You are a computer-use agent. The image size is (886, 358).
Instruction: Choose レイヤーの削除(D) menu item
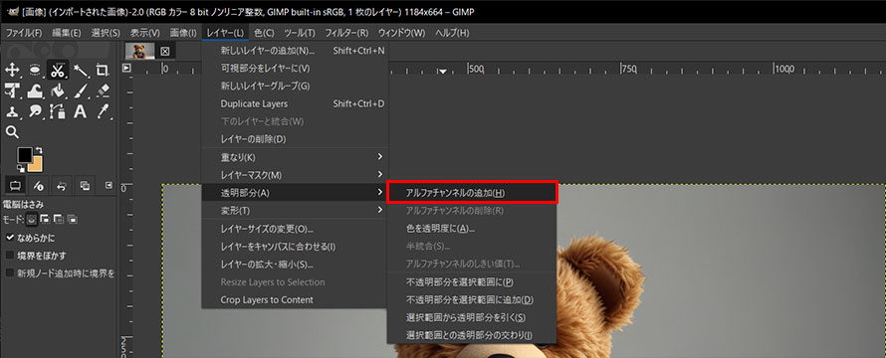pyautogui.click(x=295, y=139)
